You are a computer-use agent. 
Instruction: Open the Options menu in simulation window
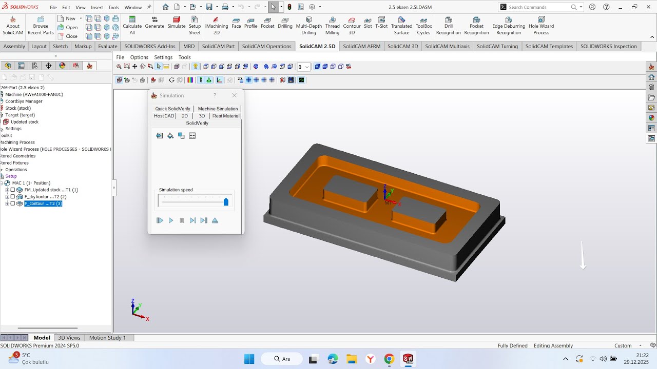click(139, 57)
